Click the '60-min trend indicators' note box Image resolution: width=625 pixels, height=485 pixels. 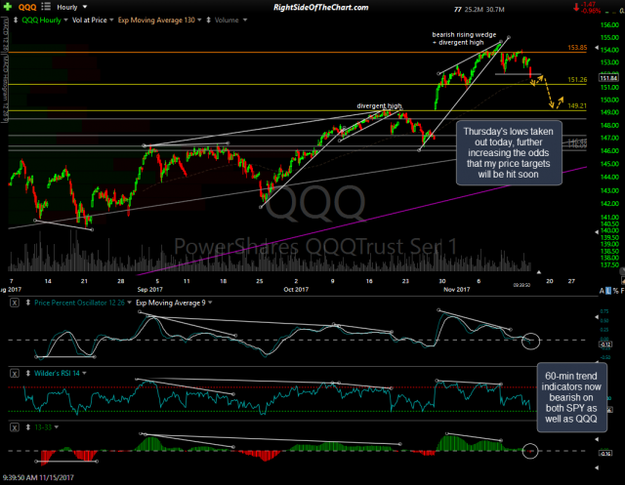click(x=571, y=397)
